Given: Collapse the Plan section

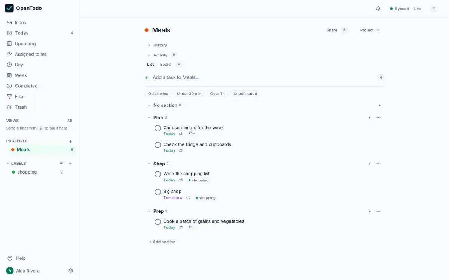Looking at the screenshot, I should (149, 118).
